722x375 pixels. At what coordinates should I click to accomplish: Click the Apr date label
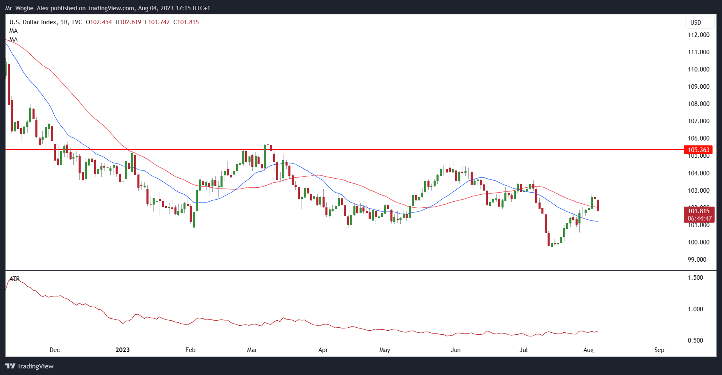tap(323, 350)
